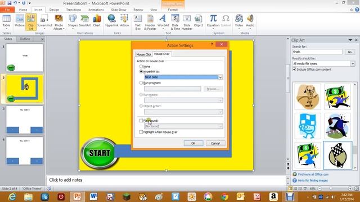Select the Hyperlink to radio option

[141, 71]
